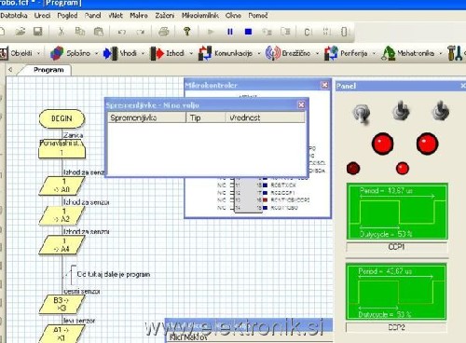Open the Datoteka menu

click(14, 15)
